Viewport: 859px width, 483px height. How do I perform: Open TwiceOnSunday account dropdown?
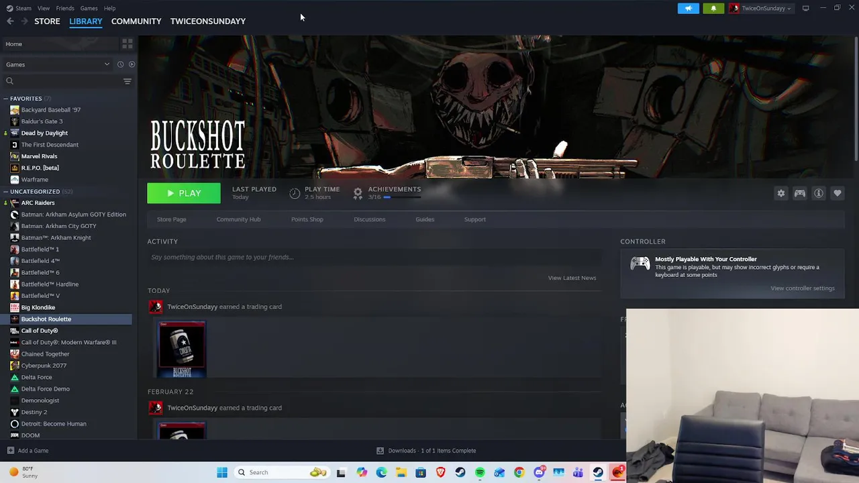click(x=760, y=8)
